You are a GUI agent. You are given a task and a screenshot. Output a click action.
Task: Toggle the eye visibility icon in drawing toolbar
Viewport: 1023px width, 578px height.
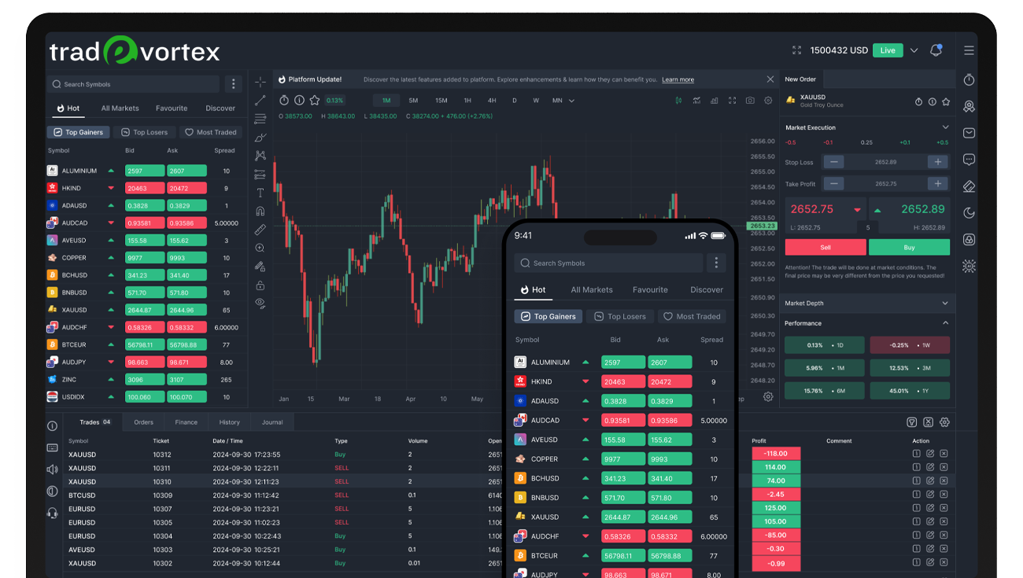260,303
